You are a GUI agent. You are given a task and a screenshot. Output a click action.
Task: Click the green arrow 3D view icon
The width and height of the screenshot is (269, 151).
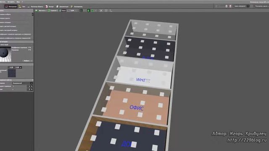click(92, 10)
